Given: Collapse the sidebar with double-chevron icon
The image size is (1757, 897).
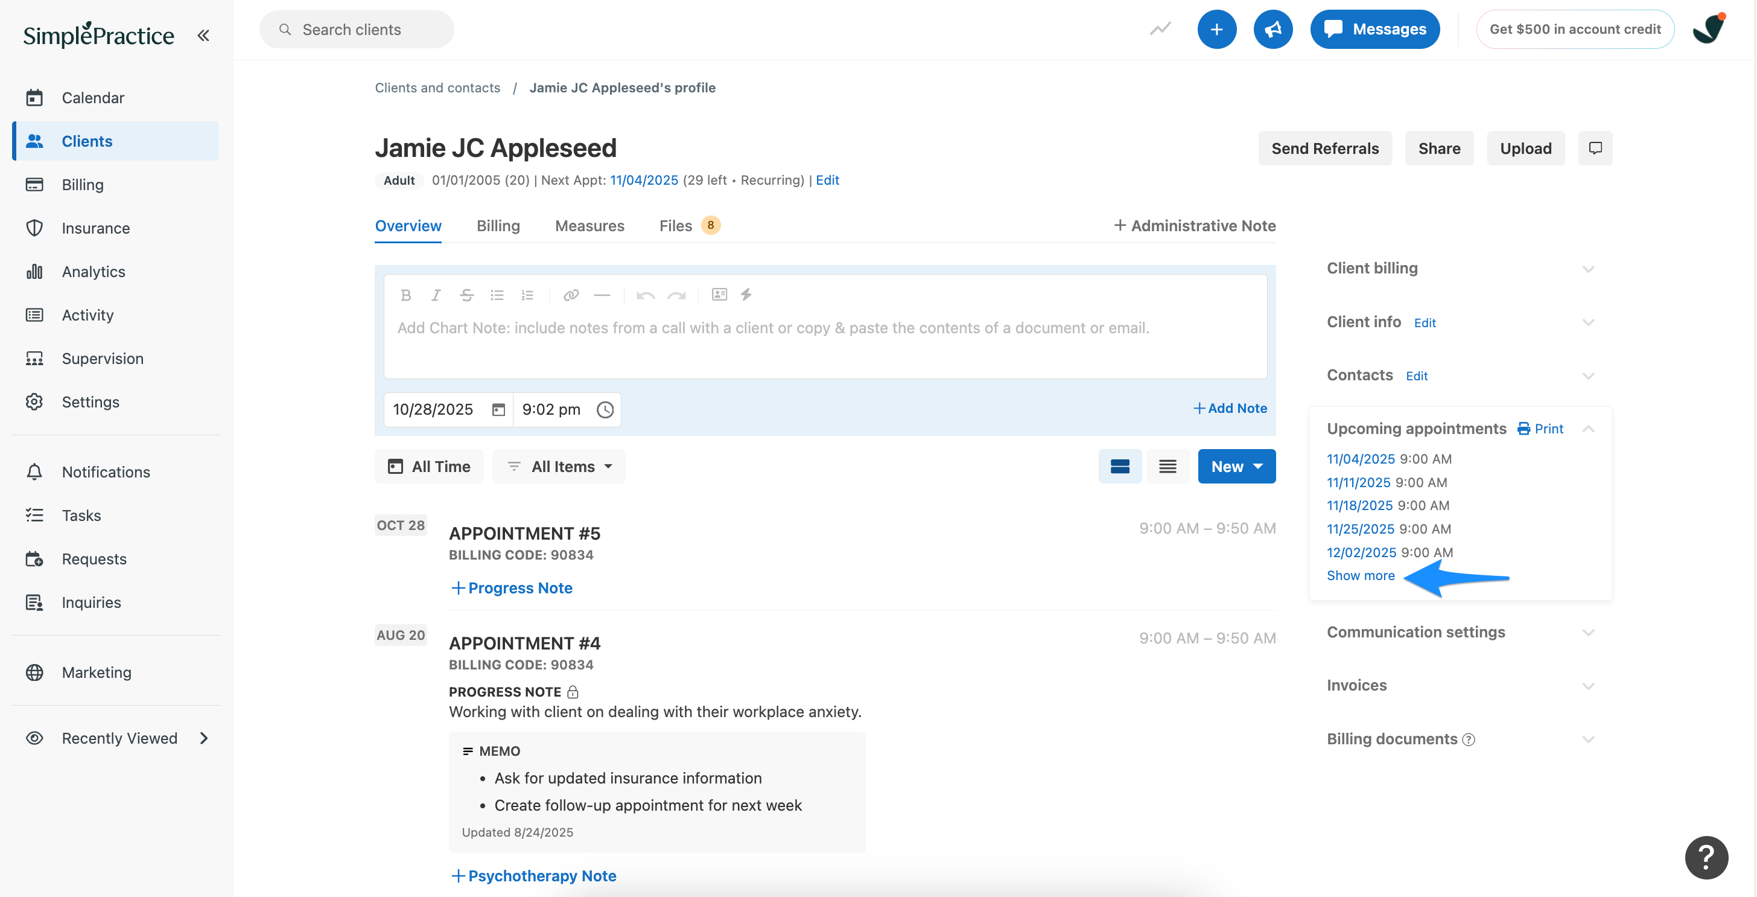Looking at the screenshot, I should (x=203, y=35).
